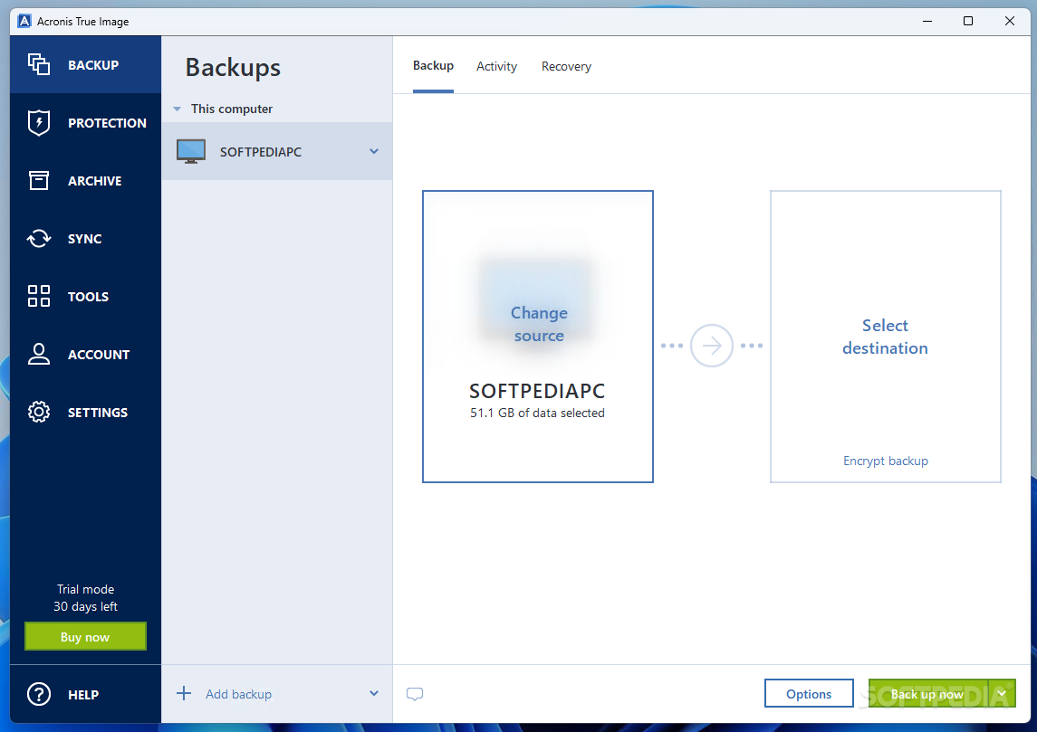Viewport: 1037px width, 732px height.
Task: Select the ACCOUNT menu label
Action: click(x=99, y=355)
